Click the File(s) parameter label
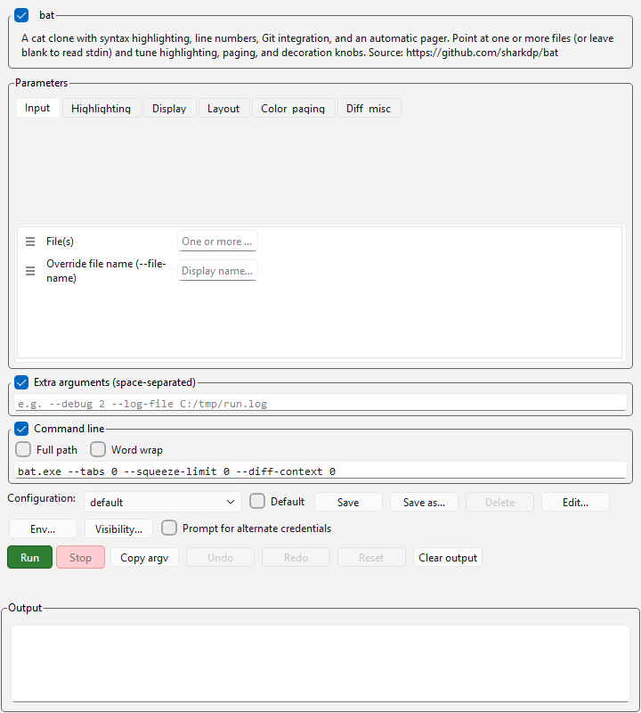Image resolution: width=641 pixels, height=713 pixels. [x=60, y=242]
